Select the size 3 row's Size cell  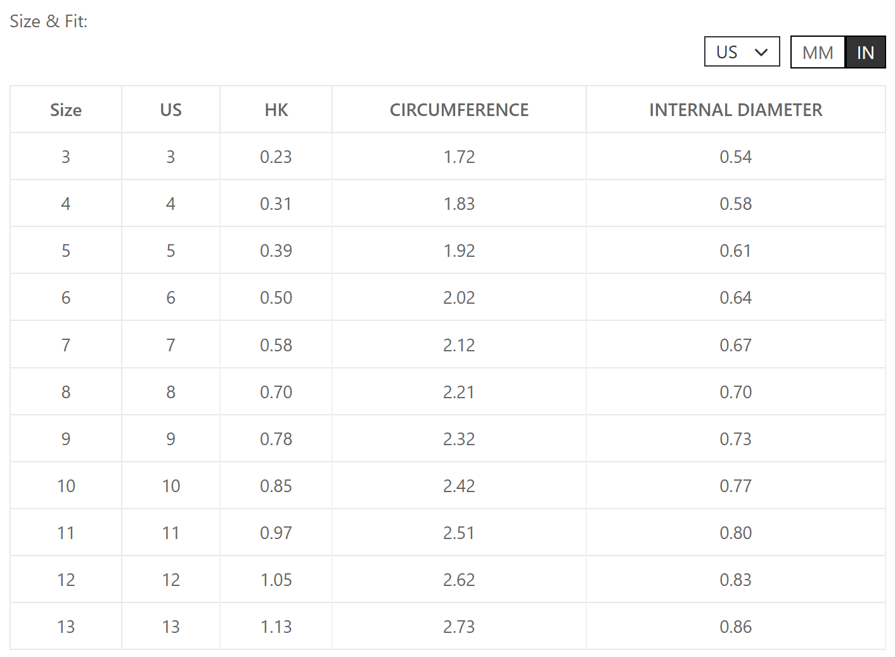point(66,157)
